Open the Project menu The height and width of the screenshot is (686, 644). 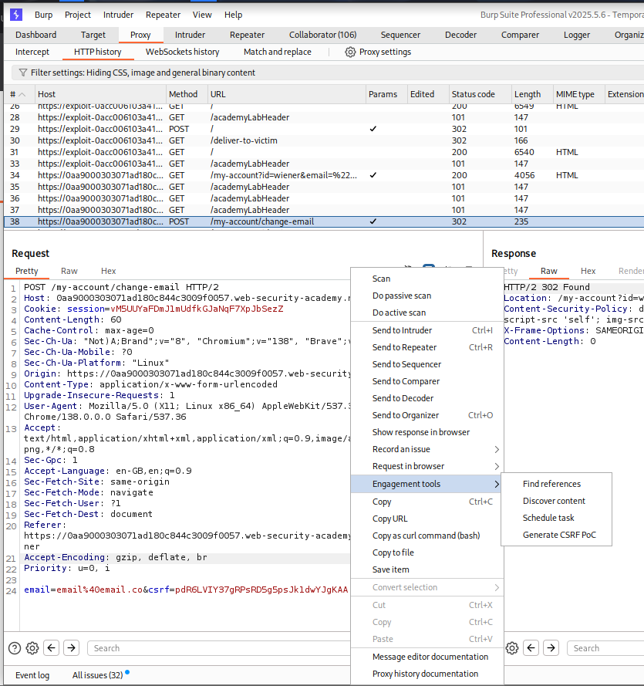pos(78,15)
